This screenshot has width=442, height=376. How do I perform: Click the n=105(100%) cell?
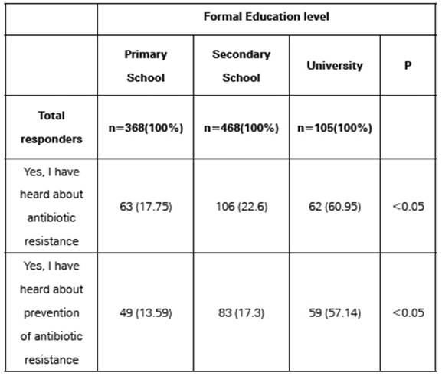pos(335,128)
